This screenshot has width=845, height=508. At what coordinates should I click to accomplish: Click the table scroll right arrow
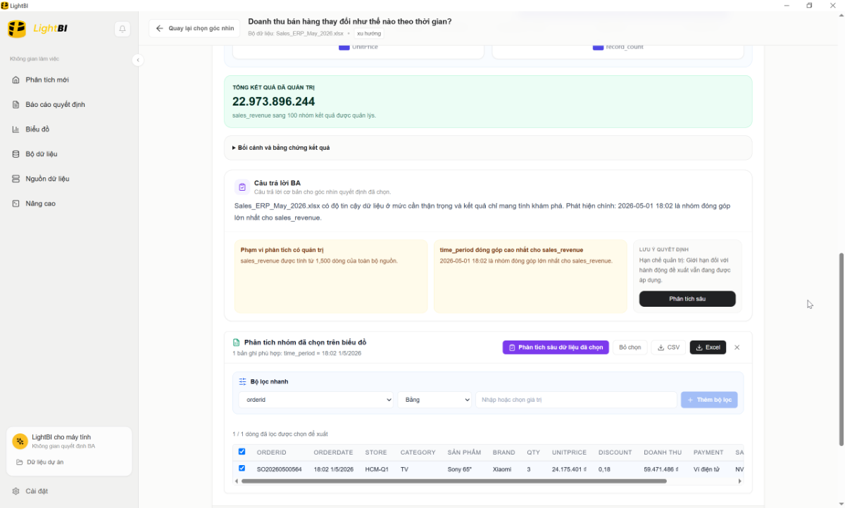tap(740, 481)
